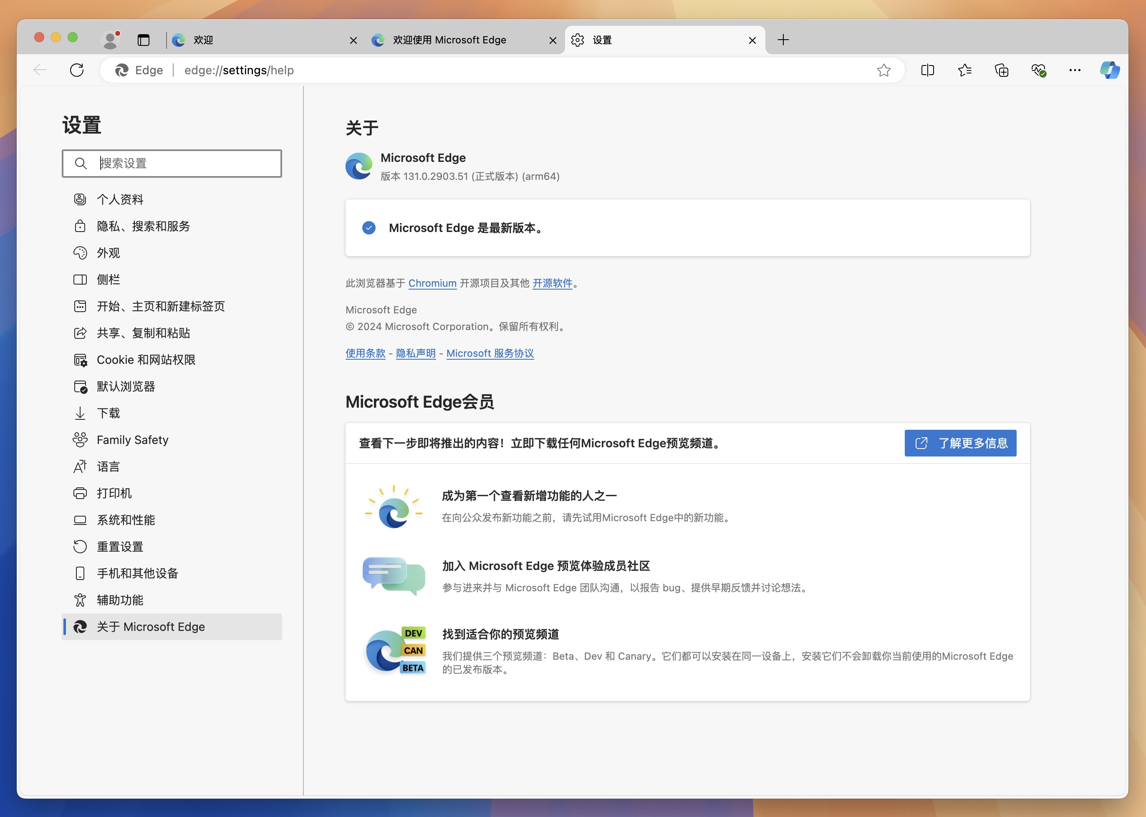Open 隐私、搜索和服务 settings
The width and height of the screenshot is (1146, 817).
172,226
